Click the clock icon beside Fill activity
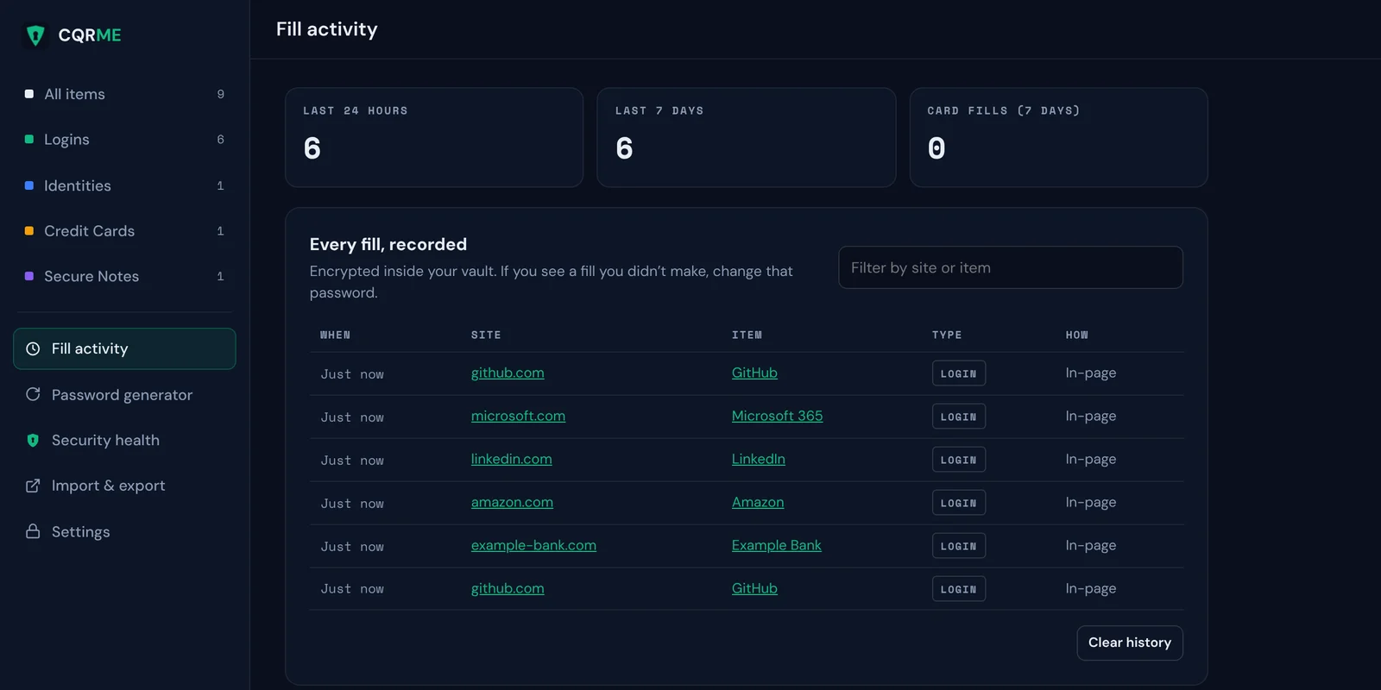 click(33, 348)
